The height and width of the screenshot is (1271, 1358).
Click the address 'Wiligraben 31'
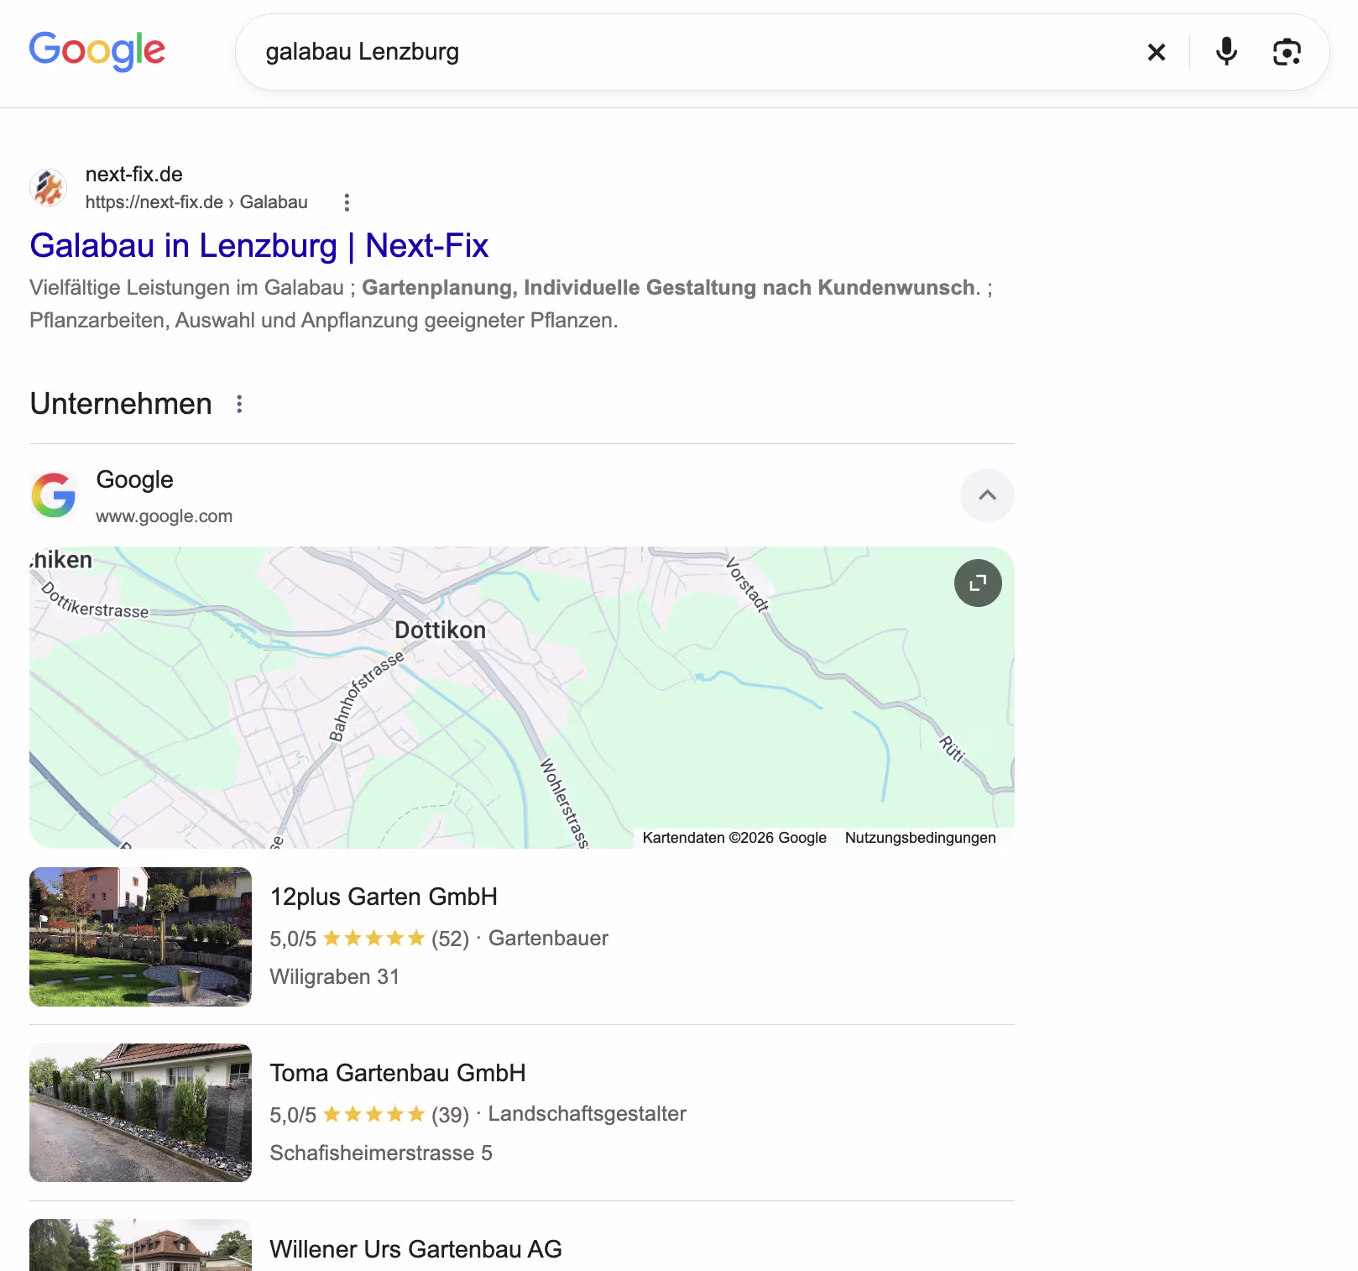tap(334, 976)
